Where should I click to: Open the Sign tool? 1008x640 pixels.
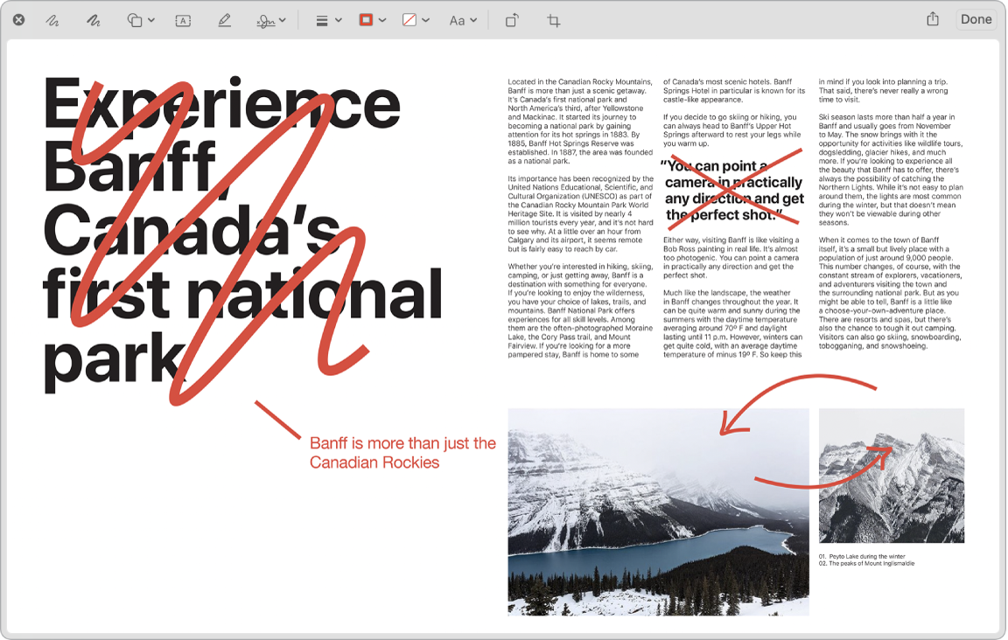point(265,19)
